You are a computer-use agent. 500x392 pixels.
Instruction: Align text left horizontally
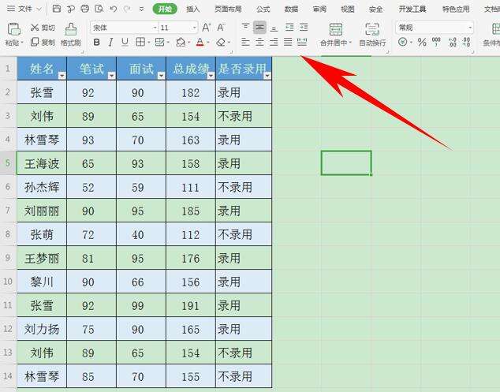tap(245, 42)
